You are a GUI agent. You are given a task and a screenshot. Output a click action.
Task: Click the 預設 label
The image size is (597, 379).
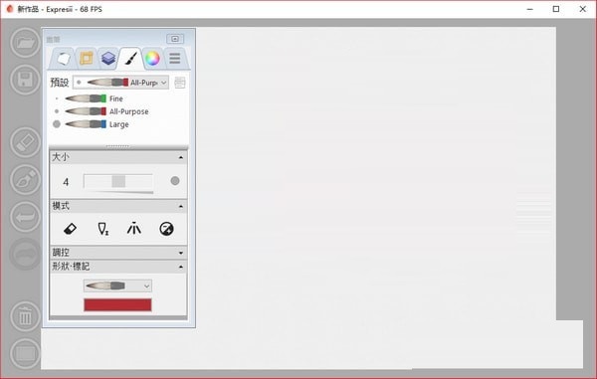[60, 83]
